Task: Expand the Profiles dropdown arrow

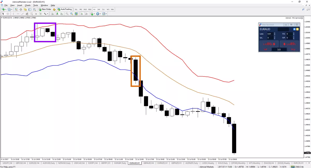Action: click(x=12, y=9)
